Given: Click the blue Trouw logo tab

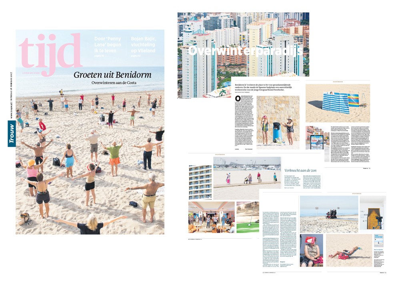Looking at the screenshot, I should pyautogui.click(x=12, y=133).
